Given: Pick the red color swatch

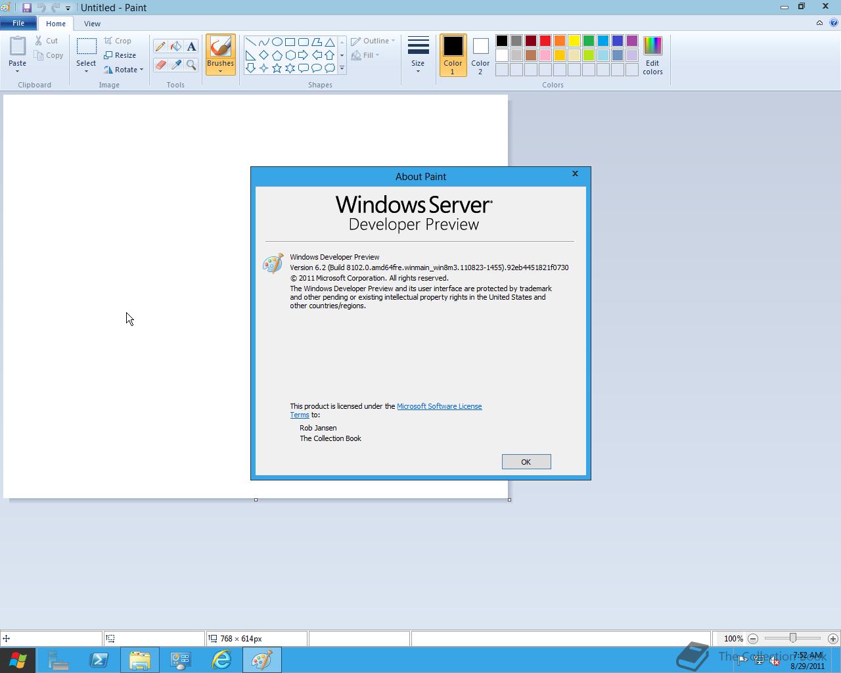Looking at the screenshot, I should coord(545,41).
